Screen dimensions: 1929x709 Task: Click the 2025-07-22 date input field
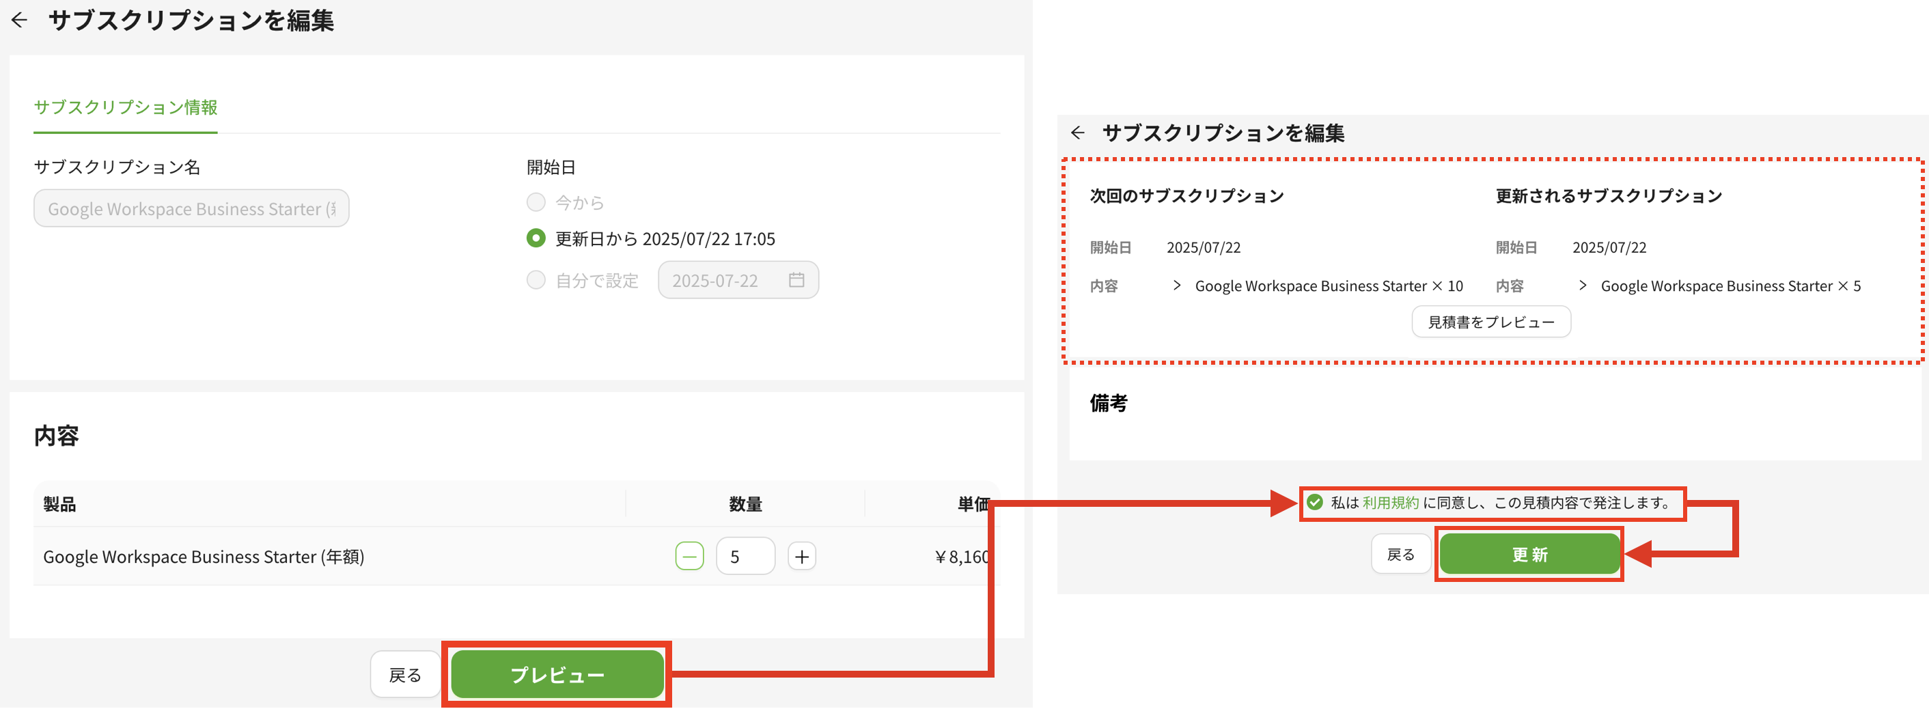coord(738,280)
